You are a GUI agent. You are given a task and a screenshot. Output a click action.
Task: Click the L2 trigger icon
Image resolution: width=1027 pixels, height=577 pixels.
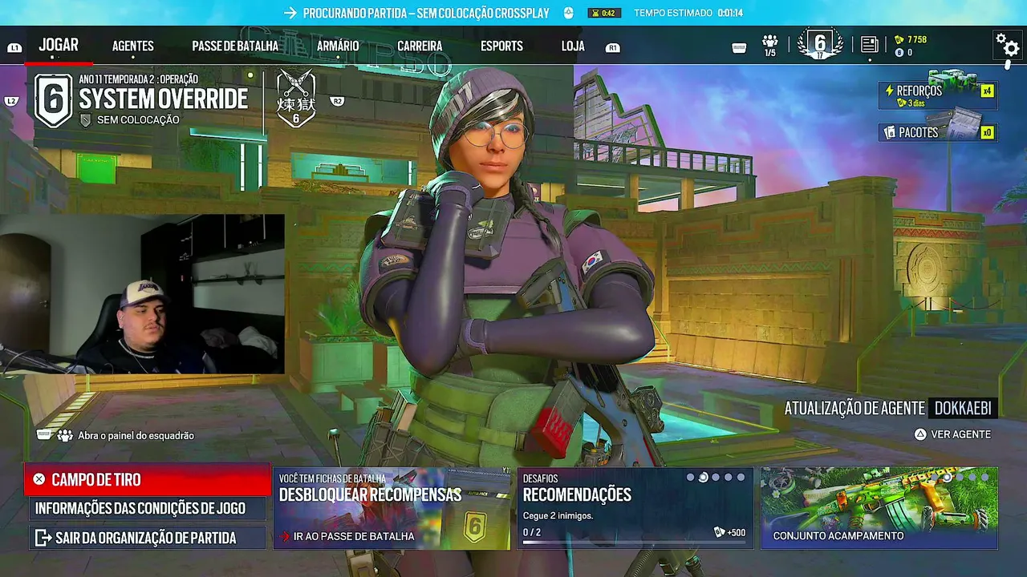(x=11, y=102)
